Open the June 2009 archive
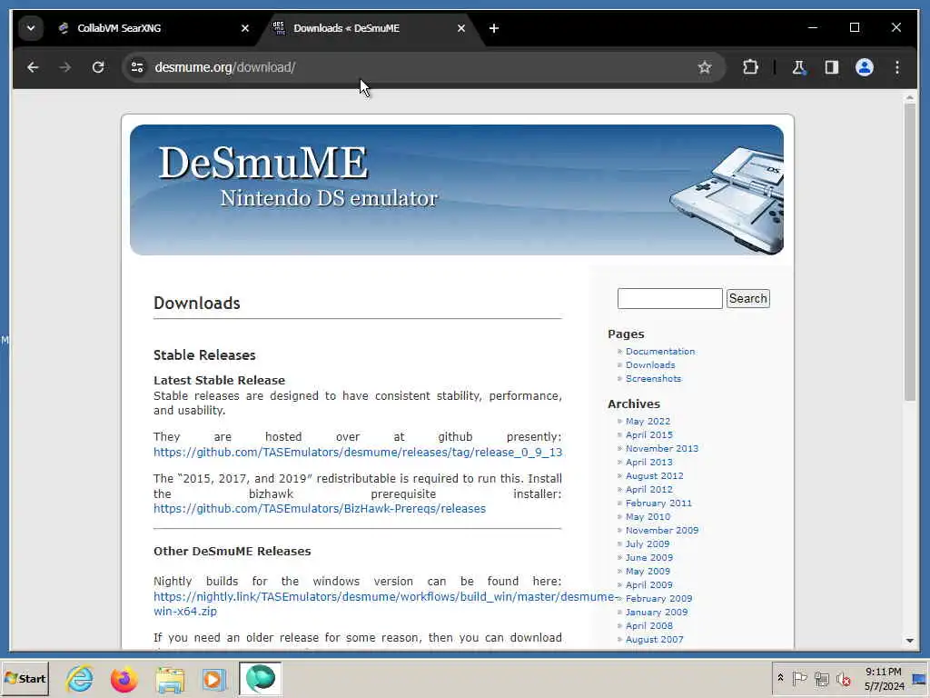 (x=648, y=558)
